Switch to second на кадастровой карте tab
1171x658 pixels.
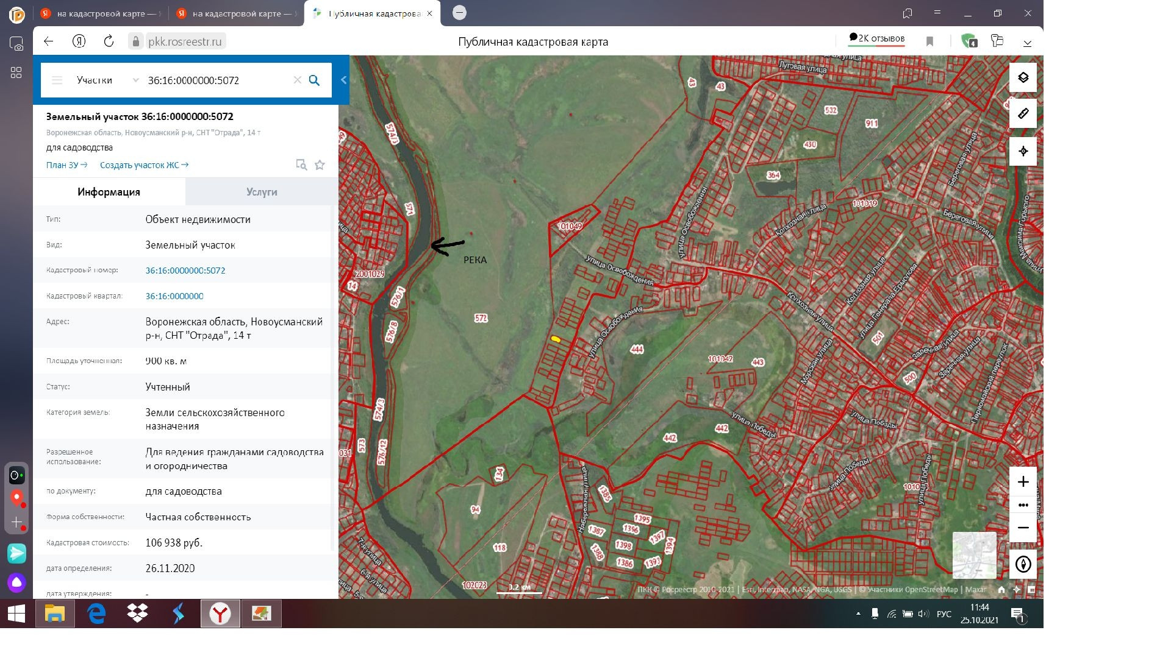237,13
